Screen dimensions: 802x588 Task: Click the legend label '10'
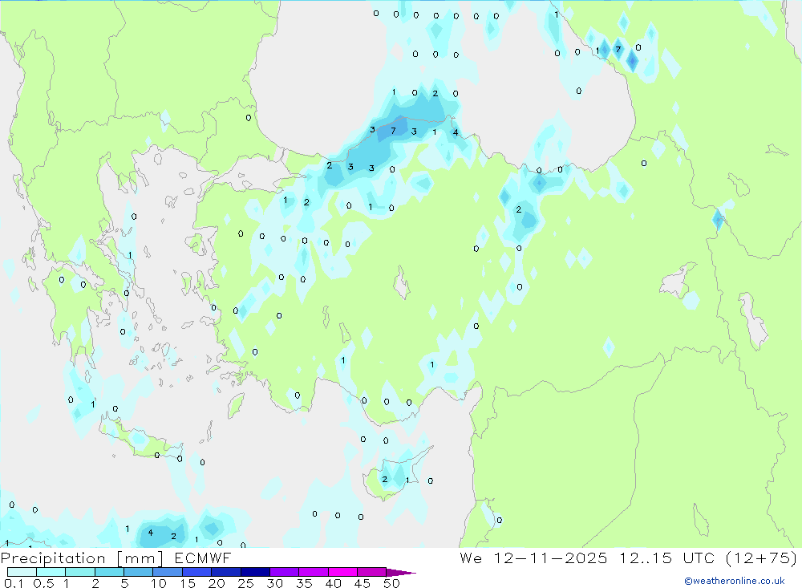point(158,583)
